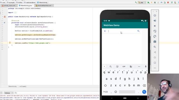Click the emulator zoom magnifier icon

[155, 47]
